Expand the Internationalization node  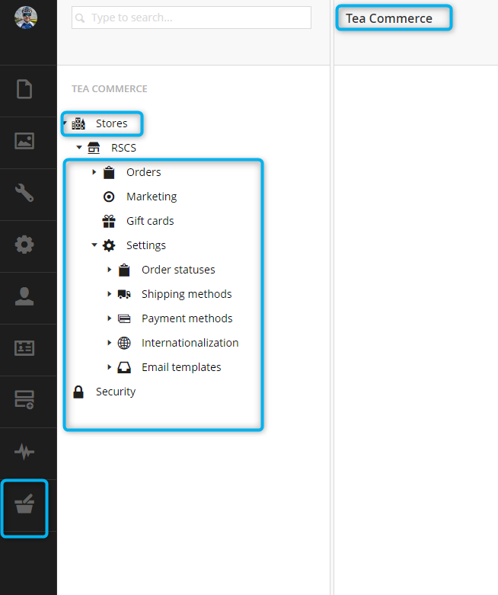109,343
